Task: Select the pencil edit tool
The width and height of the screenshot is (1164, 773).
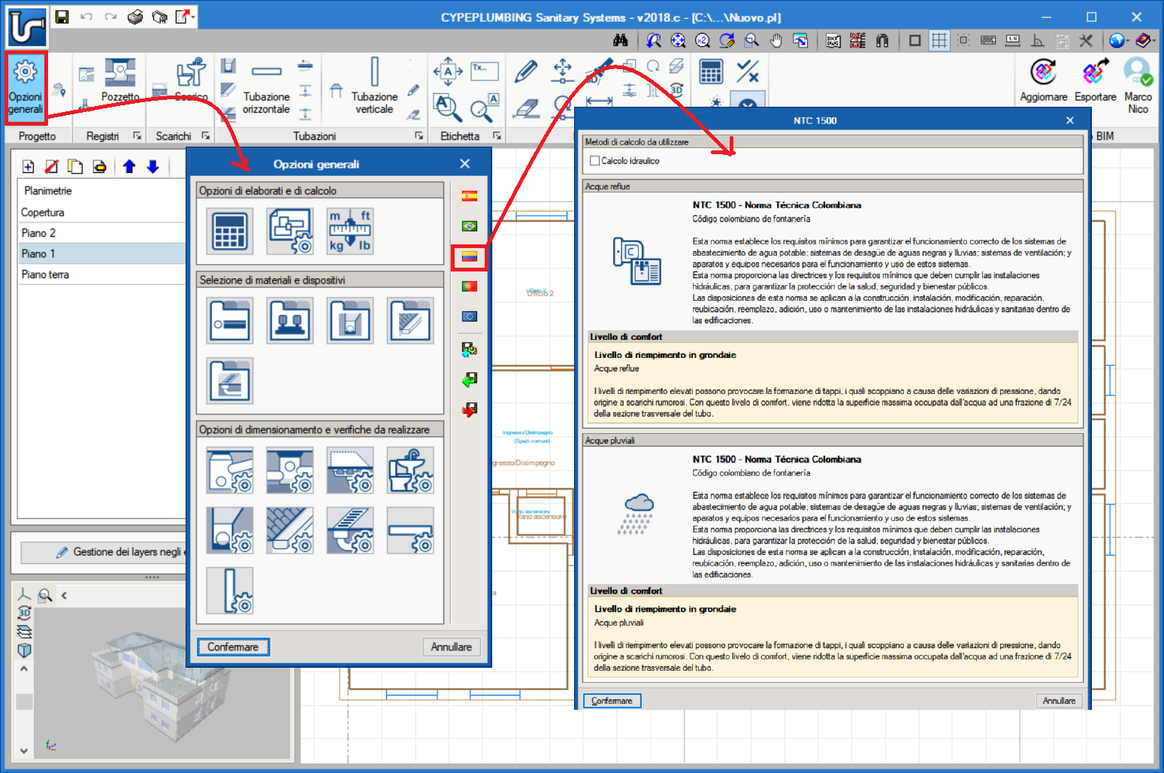Action: coord(526,71)
